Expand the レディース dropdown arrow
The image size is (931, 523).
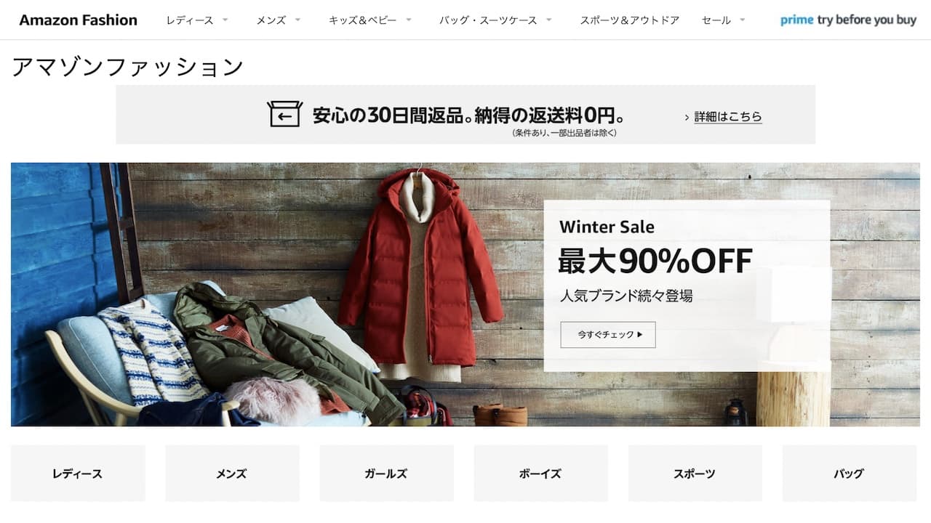pyautogui.click(x=225, y=20)
